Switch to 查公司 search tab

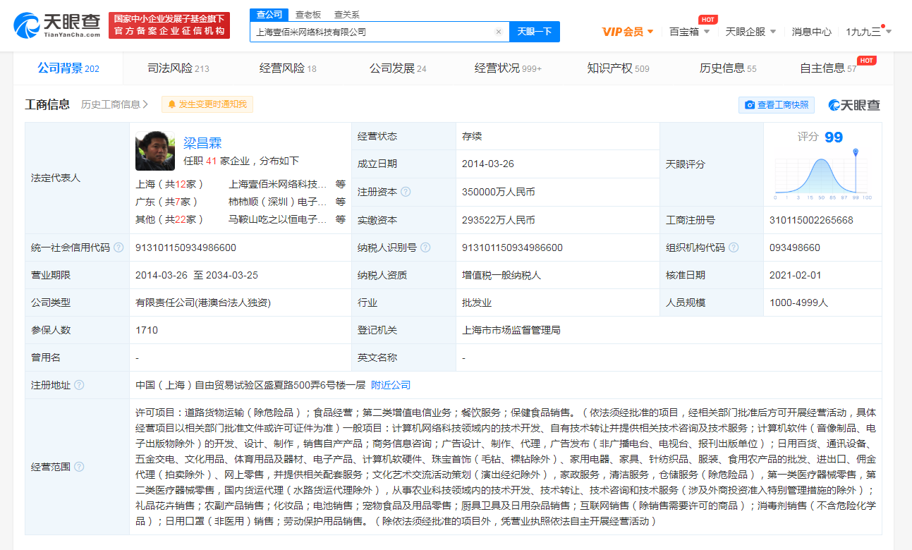point(269,14)
